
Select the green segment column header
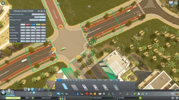38,24
